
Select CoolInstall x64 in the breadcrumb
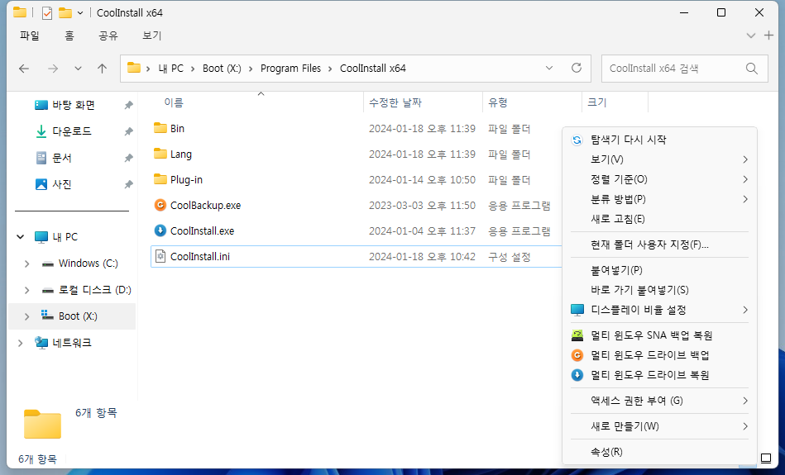point(373,69)
